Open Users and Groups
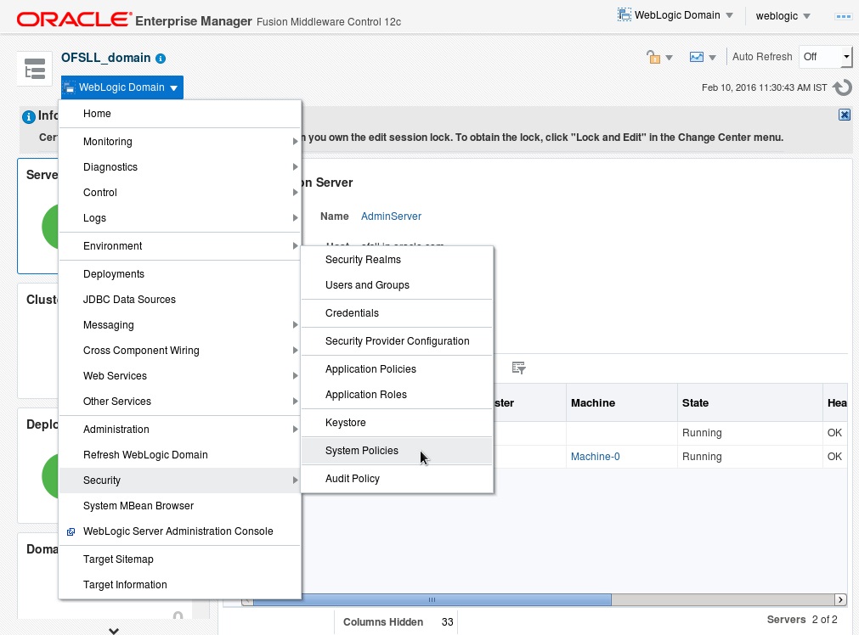Screen dimensions: 859x635 pyautogui.click(x=397, y=285)
